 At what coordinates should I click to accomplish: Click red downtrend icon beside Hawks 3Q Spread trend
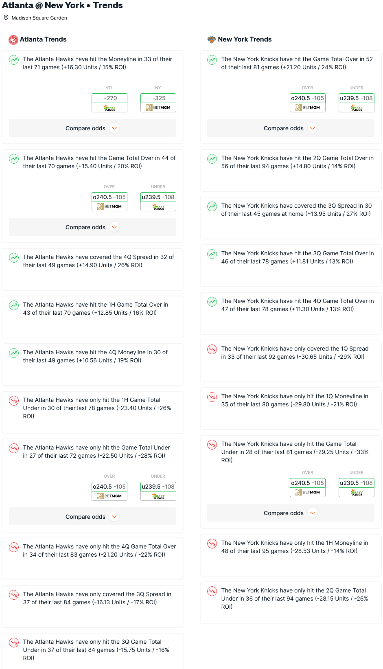pyautogui.click(x=14, y=595)
